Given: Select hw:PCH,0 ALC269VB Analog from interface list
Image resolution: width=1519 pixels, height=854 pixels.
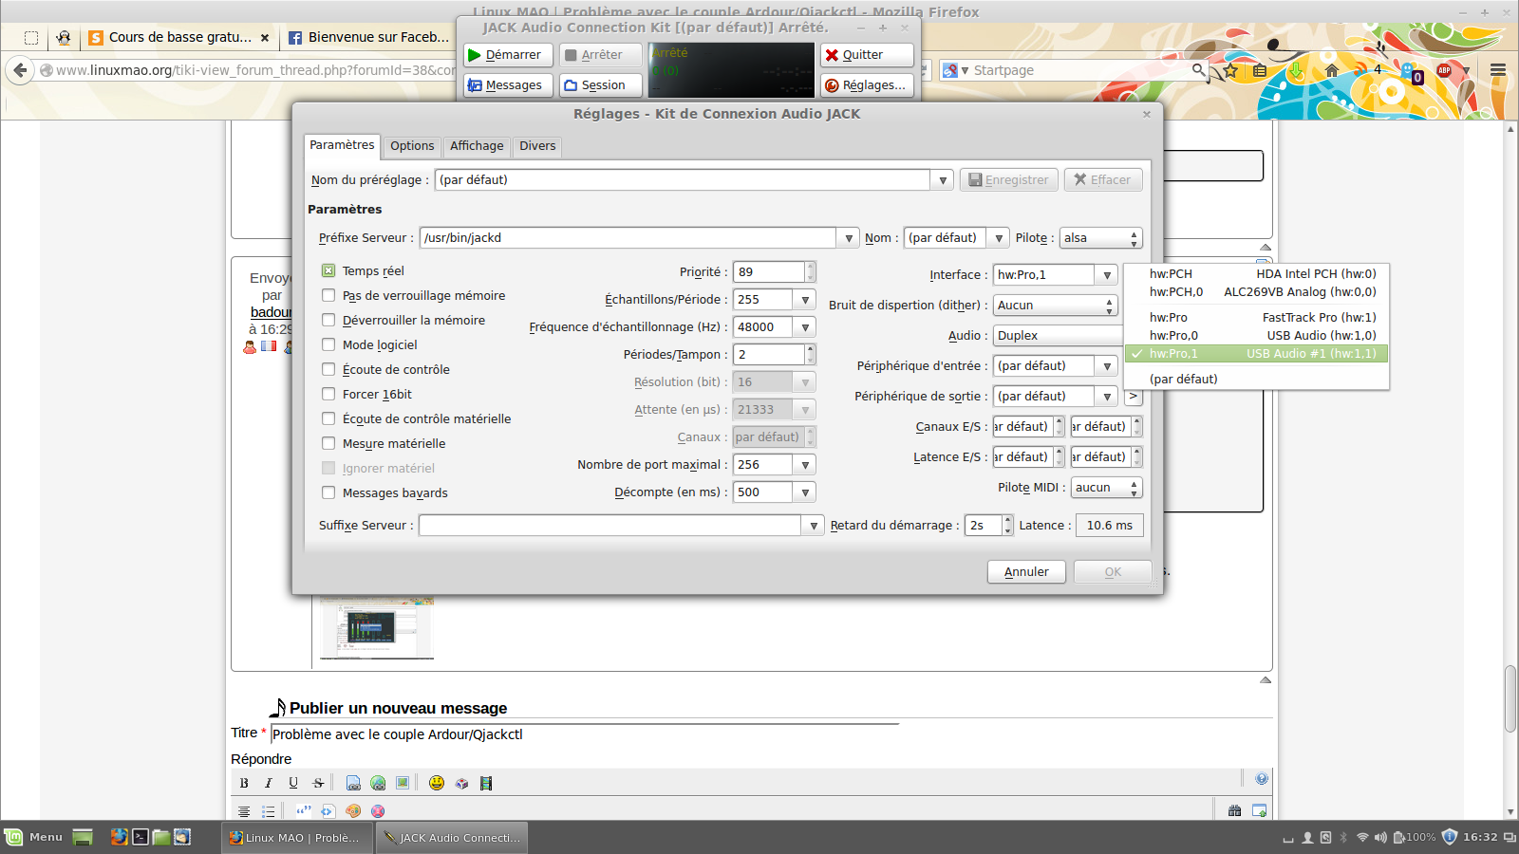Looking at the screenshot, I should coord(1262,292).
